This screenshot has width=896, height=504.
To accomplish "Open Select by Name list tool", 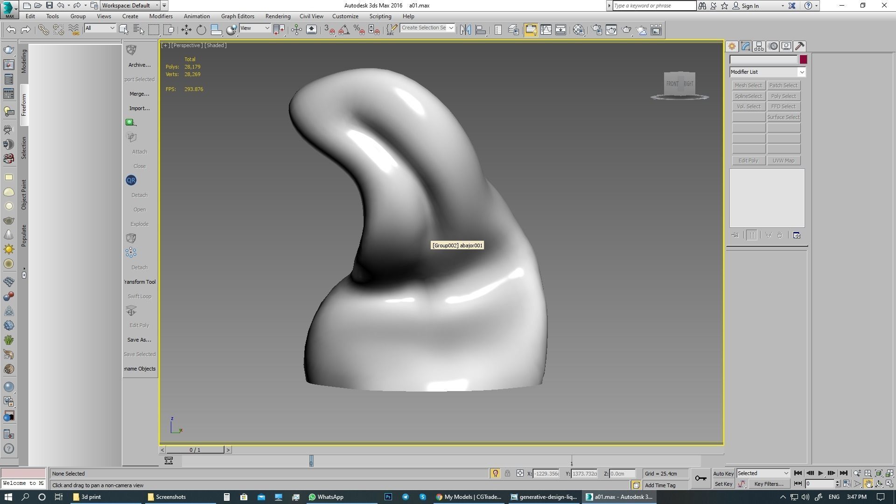I will click(x=139, y=30).
